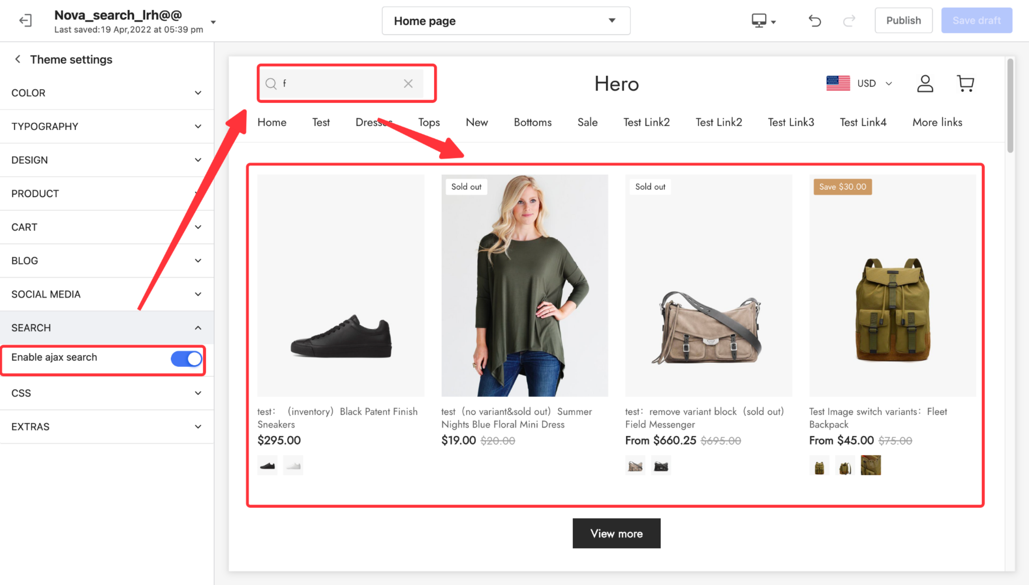Viewport: 1029px width, 585px height.
Task: Go back from Theme settings
Action: (17, 59)
